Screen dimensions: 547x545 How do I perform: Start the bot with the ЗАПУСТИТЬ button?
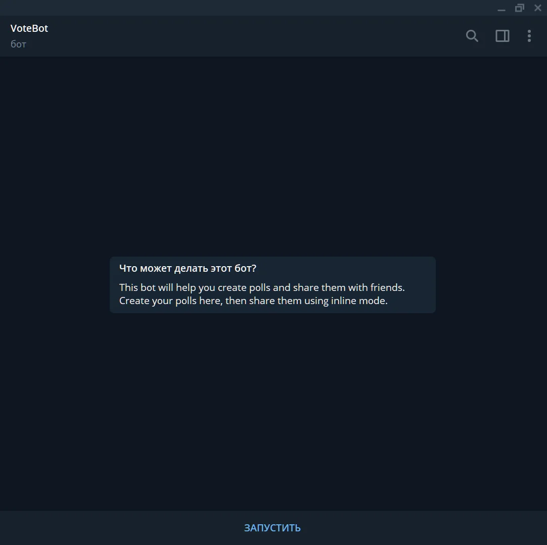pyautogui.click(x=272, y=528)
